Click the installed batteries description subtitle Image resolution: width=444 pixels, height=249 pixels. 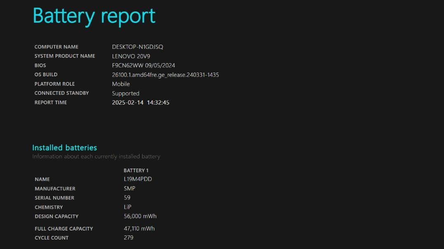[x=96, y=156]
